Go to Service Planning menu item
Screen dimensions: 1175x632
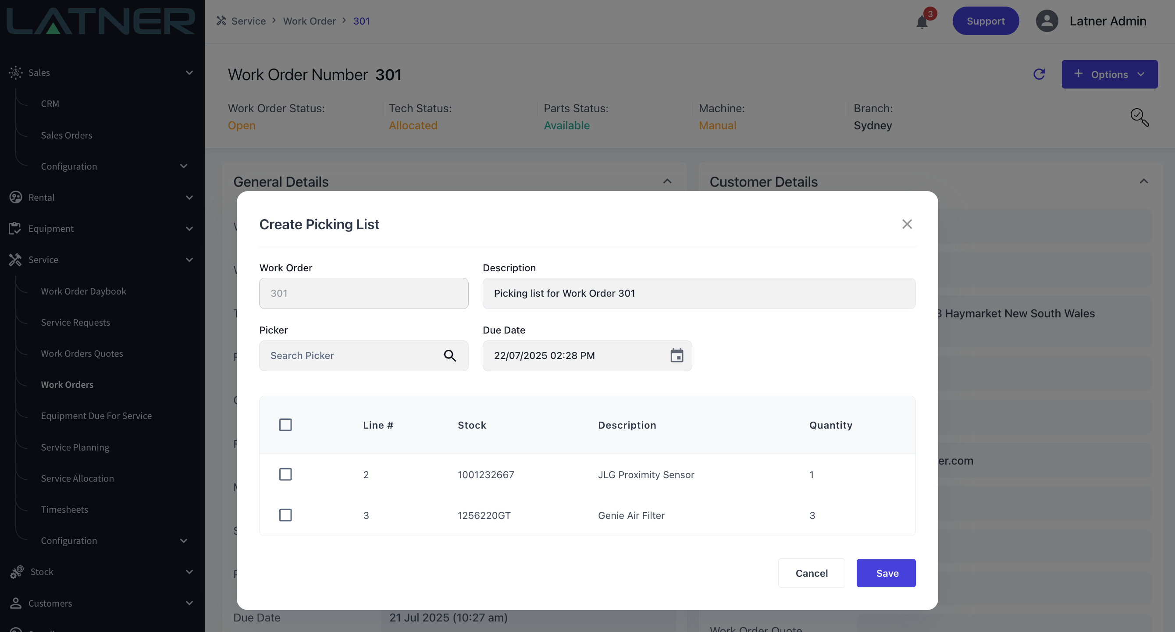click(75, 447)
